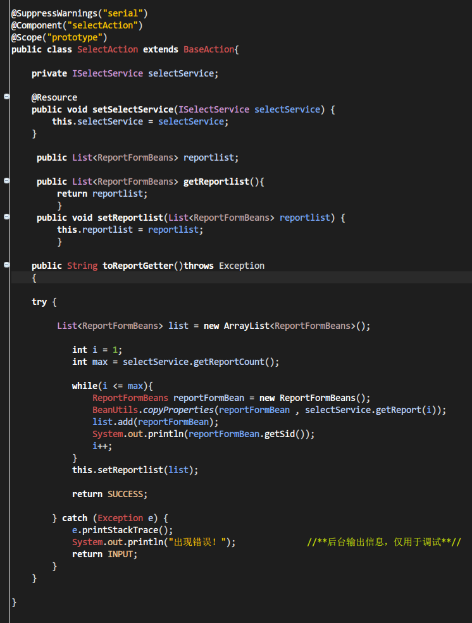
Task: Click the "selectAction" string in @Component
Action: 102,25
